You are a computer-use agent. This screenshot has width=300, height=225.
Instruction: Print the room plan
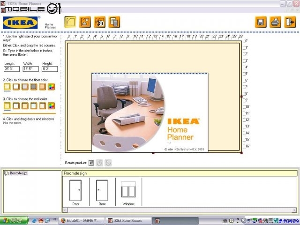pos(275,22)
